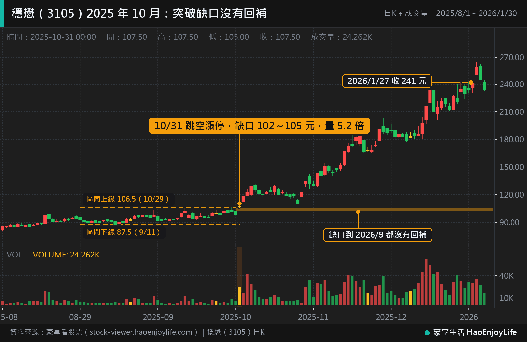
Task: Click the 2025-09 date axis label
Action: [158, 317]
